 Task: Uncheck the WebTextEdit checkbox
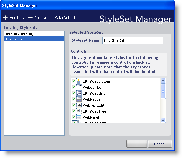point(74,105)
